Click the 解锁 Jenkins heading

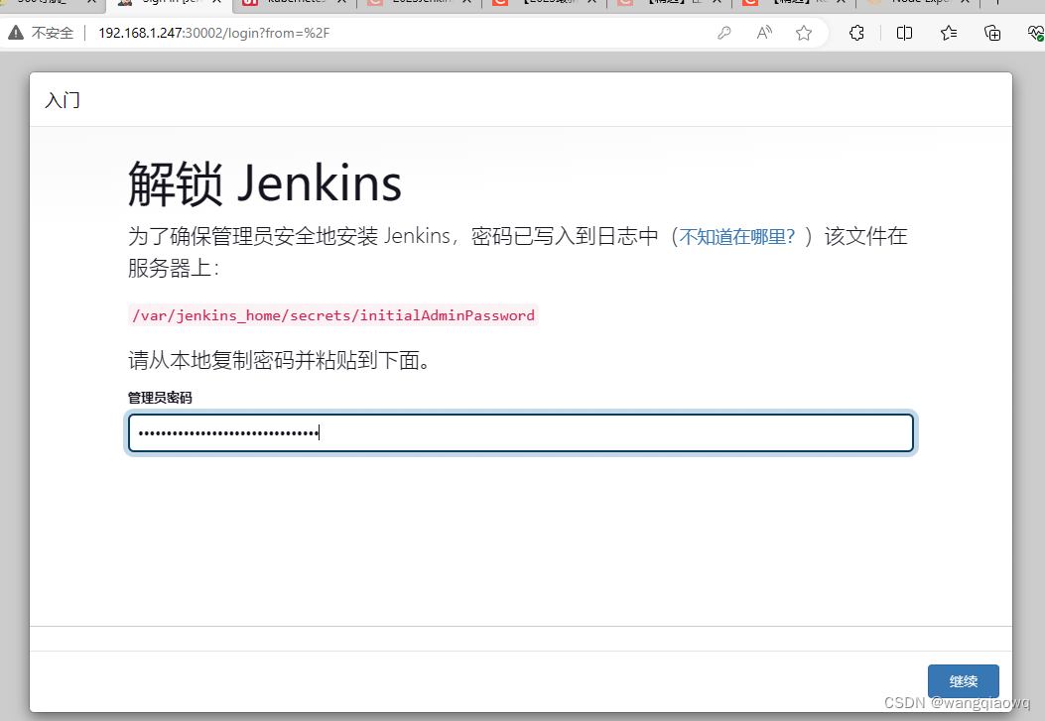265,183
